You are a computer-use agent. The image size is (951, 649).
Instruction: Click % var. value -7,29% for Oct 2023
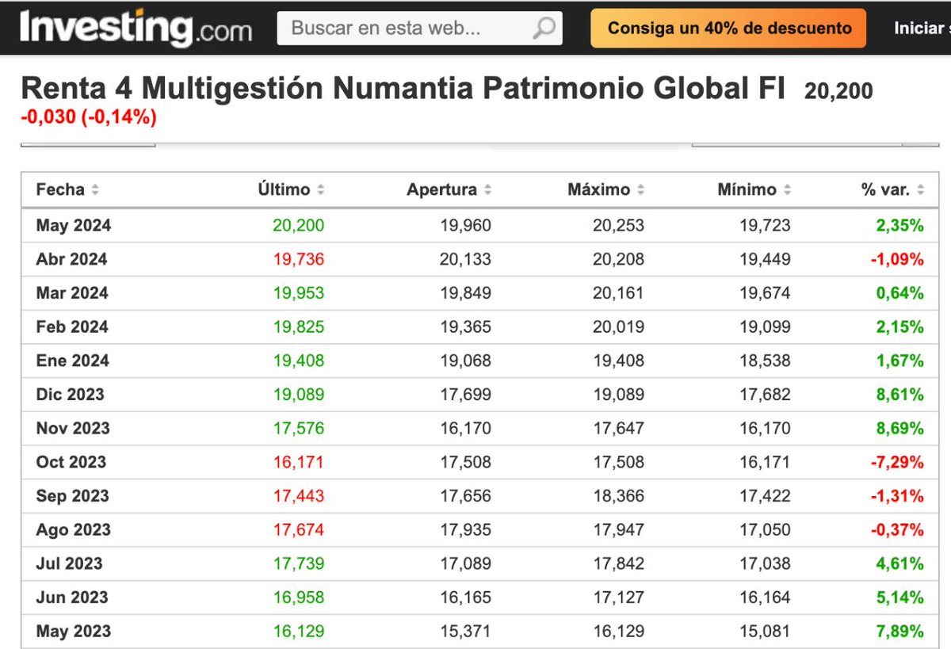pyautogui.click(x=897, y=462)
